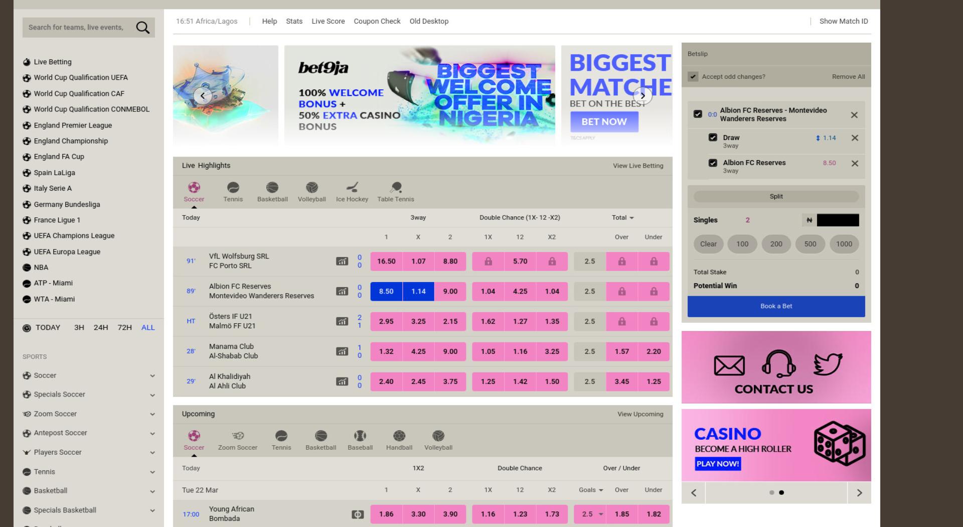This screenshot has height=527, width=963.
Task: Open stats icon for Al Khalidiyah match
Action: (342, 381)
